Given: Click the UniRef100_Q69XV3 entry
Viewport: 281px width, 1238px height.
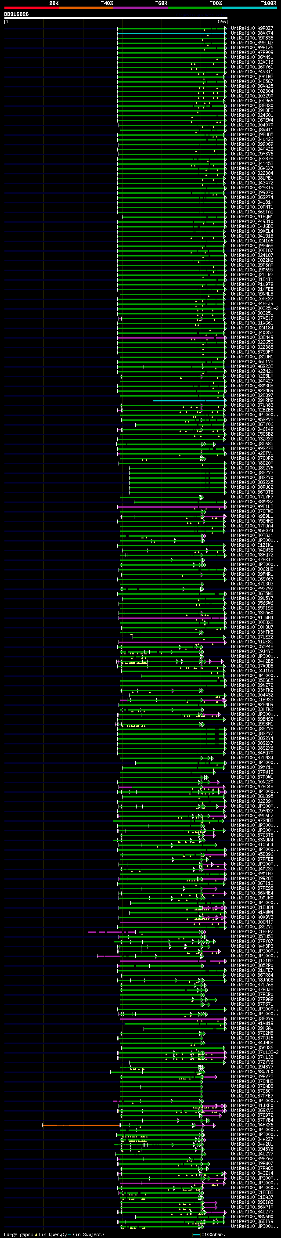Looking at the screenshot, I should (252, 1110).
